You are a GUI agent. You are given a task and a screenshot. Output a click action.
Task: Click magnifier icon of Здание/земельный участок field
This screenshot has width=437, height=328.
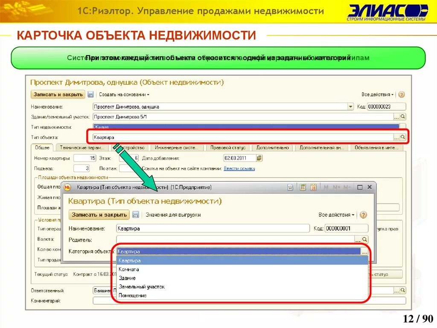pos(403,117)
